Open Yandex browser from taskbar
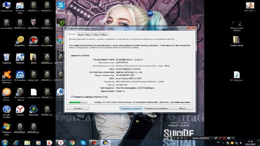The height and width of the screenshot is (146, 260). (61, 143)
